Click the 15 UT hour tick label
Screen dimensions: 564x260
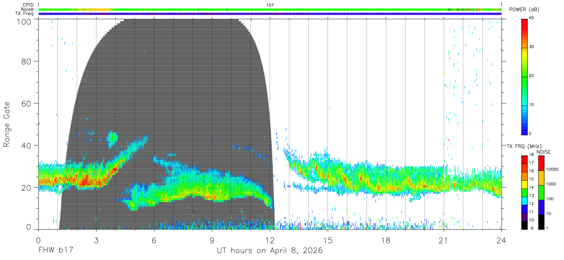pyautogui.click(x=328, y=240)
